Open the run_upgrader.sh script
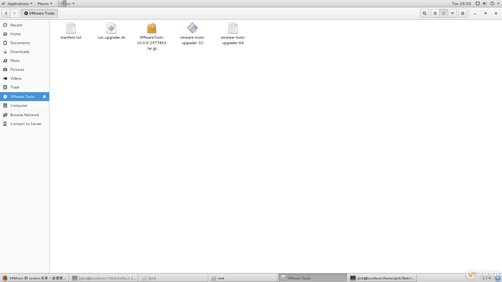This screenshot has height=282, width=502. (111, 30)
